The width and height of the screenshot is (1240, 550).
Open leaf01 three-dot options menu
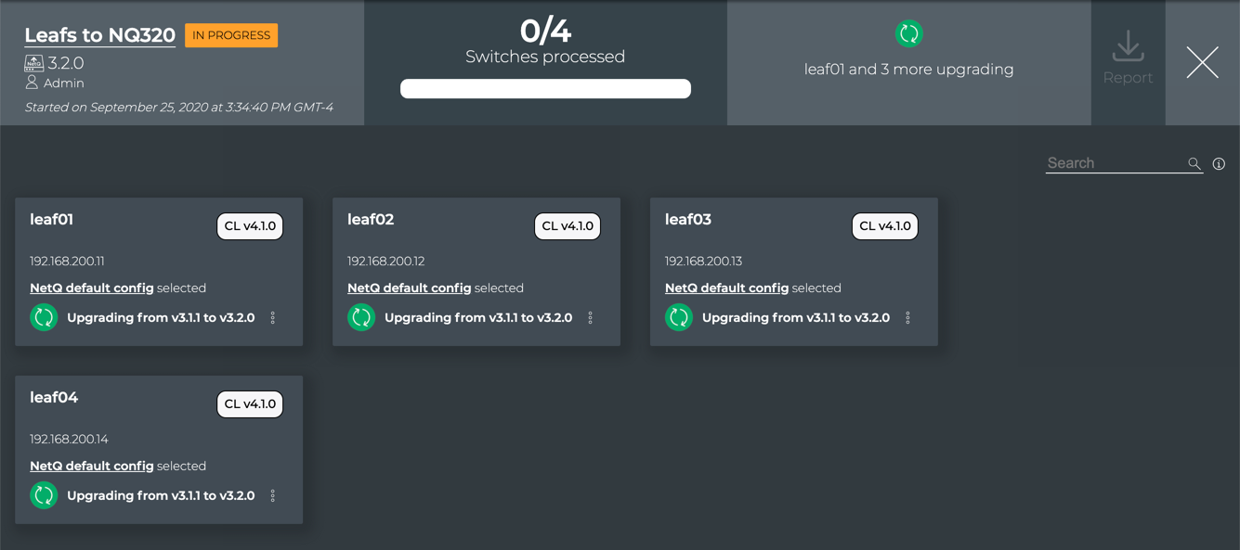[273, 318]
